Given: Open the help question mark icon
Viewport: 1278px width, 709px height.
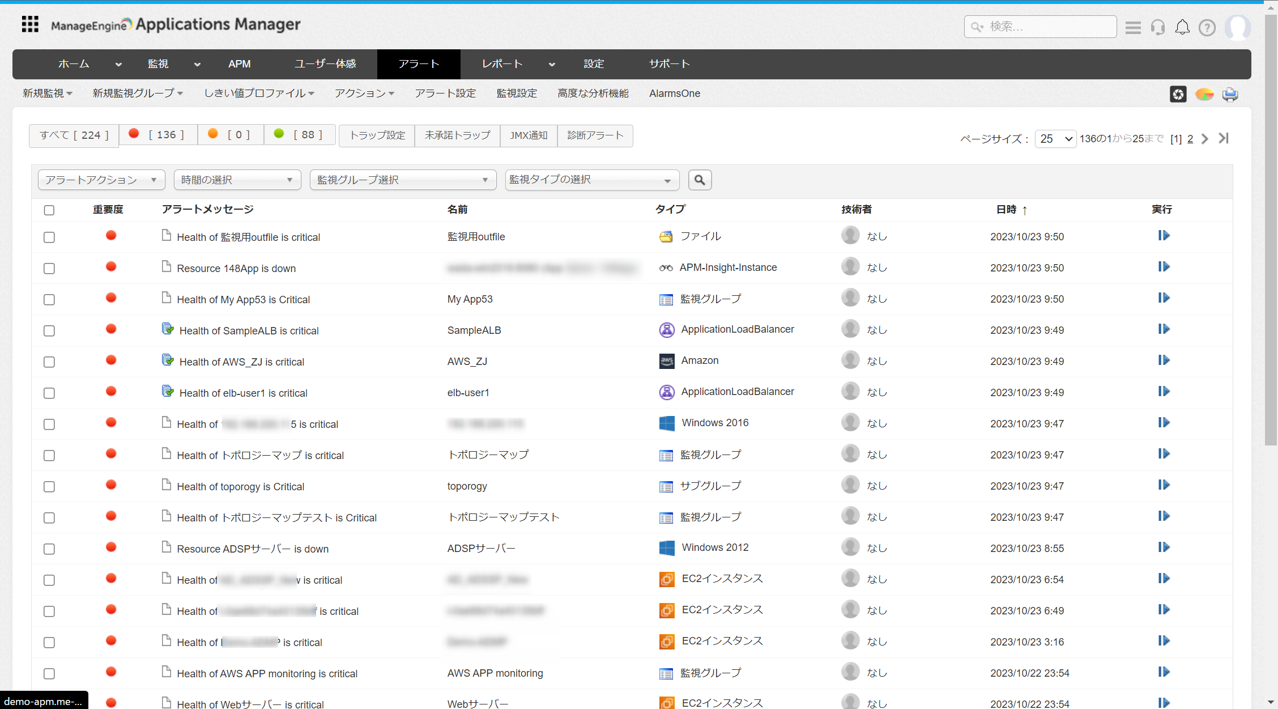Looking at the screenshot, I should click(1207, 27).
